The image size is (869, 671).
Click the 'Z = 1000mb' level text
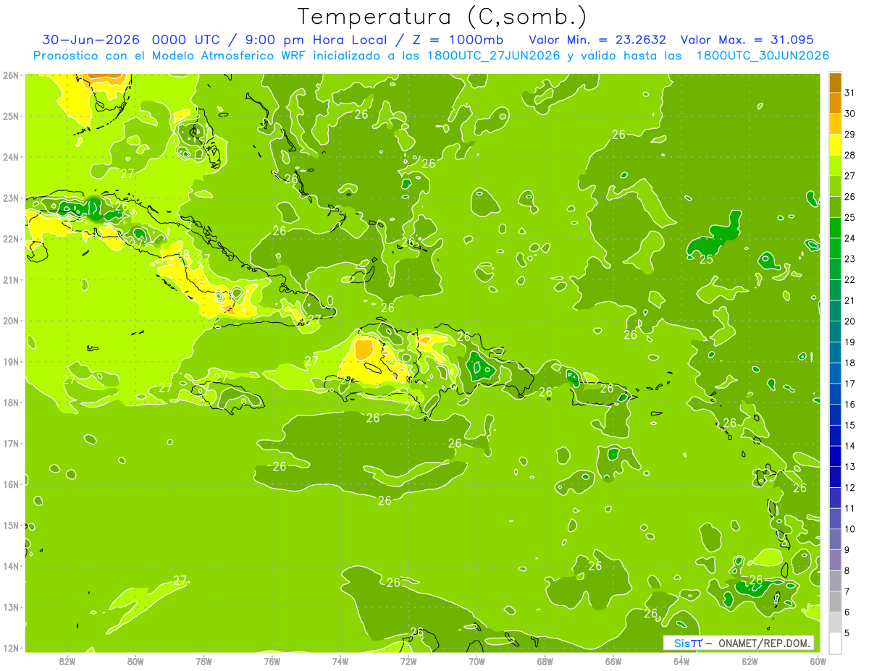coord(460,39)
